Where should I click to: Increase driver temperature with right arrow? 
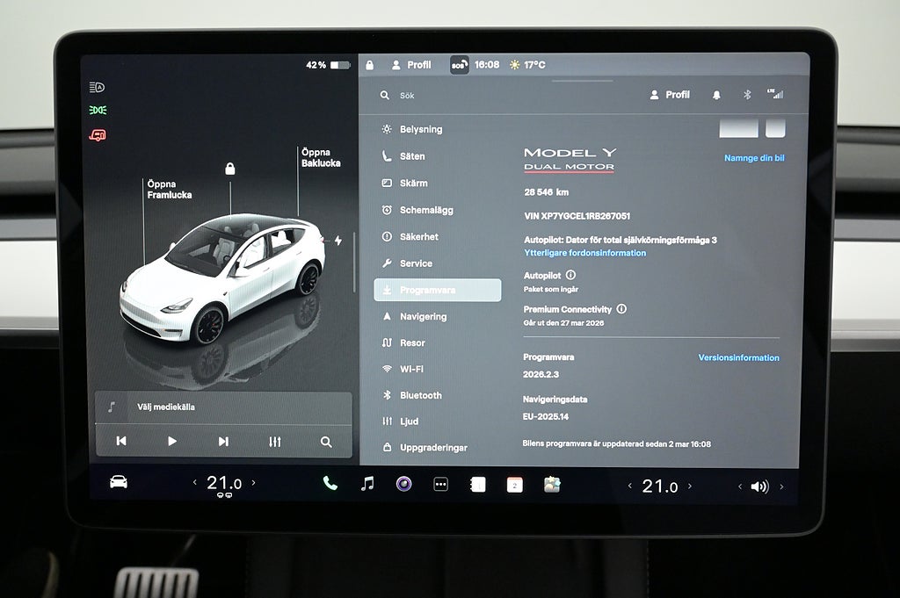(x=254, y=483)
